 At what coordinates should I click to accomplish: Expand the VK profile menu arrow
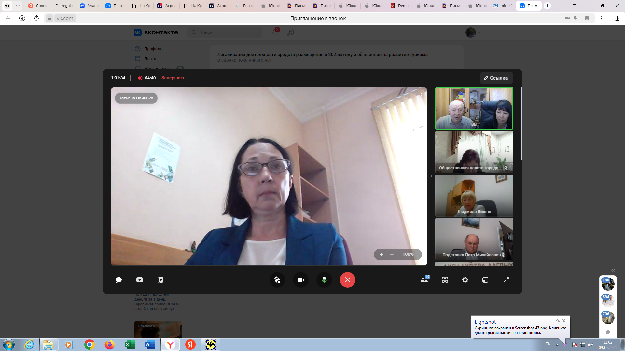[x=480, y=32]
